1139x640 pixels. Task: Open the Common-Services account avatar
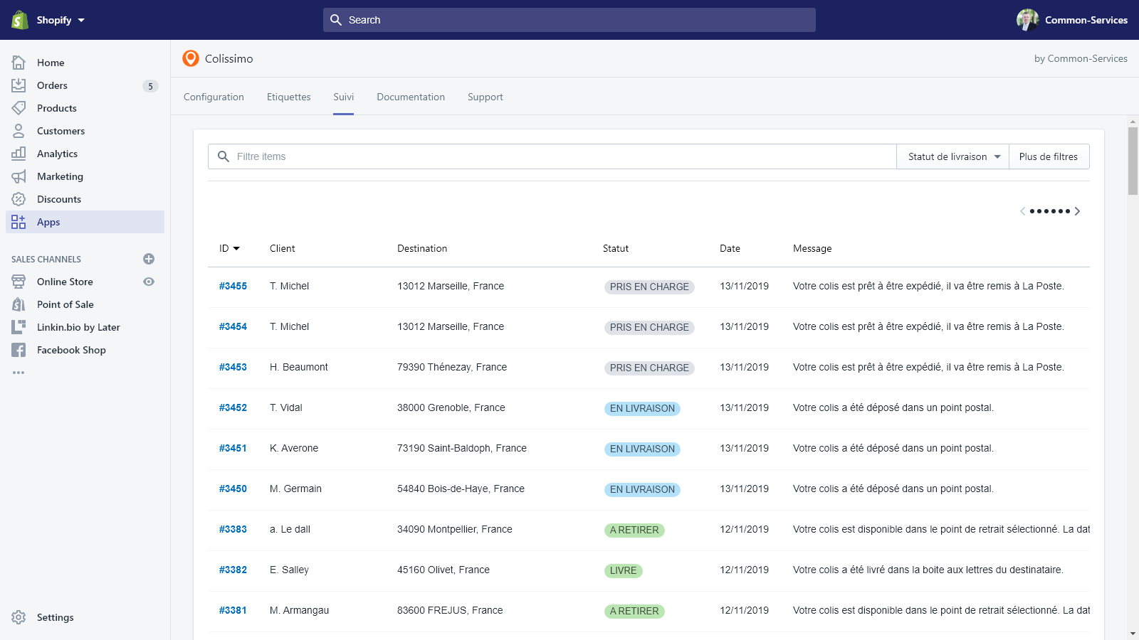click(1028, 20)
